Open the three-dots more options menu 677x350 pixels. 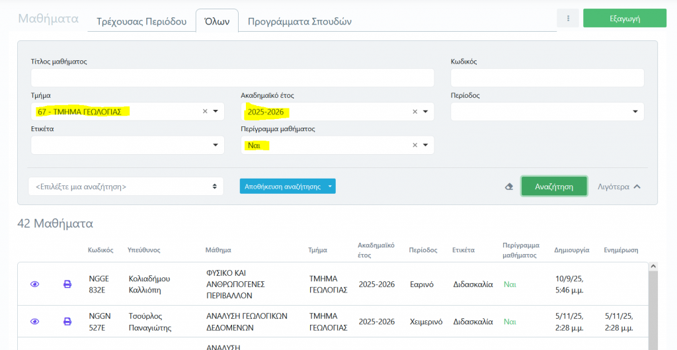coord(567,19)
